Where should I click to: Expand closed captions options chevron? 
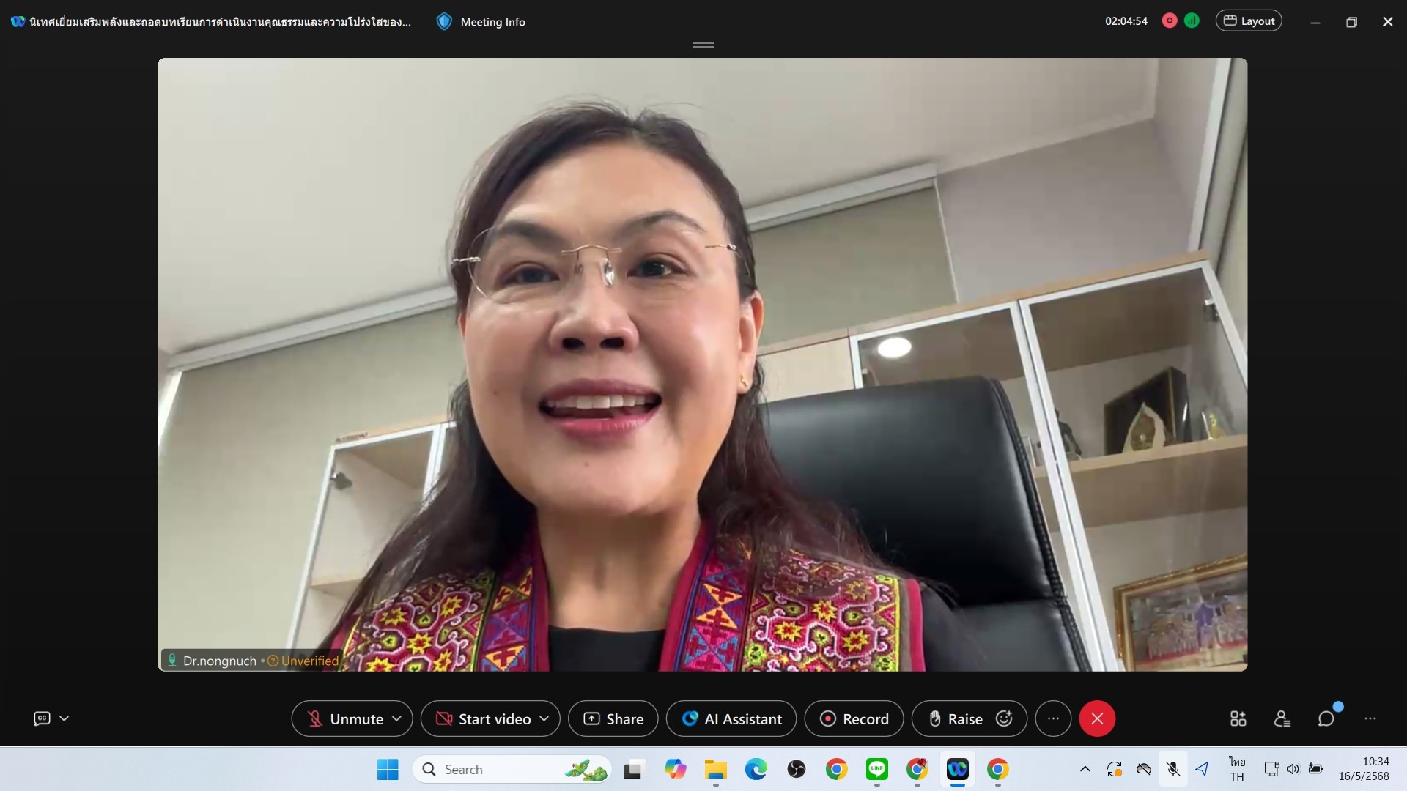coord(64,718)
